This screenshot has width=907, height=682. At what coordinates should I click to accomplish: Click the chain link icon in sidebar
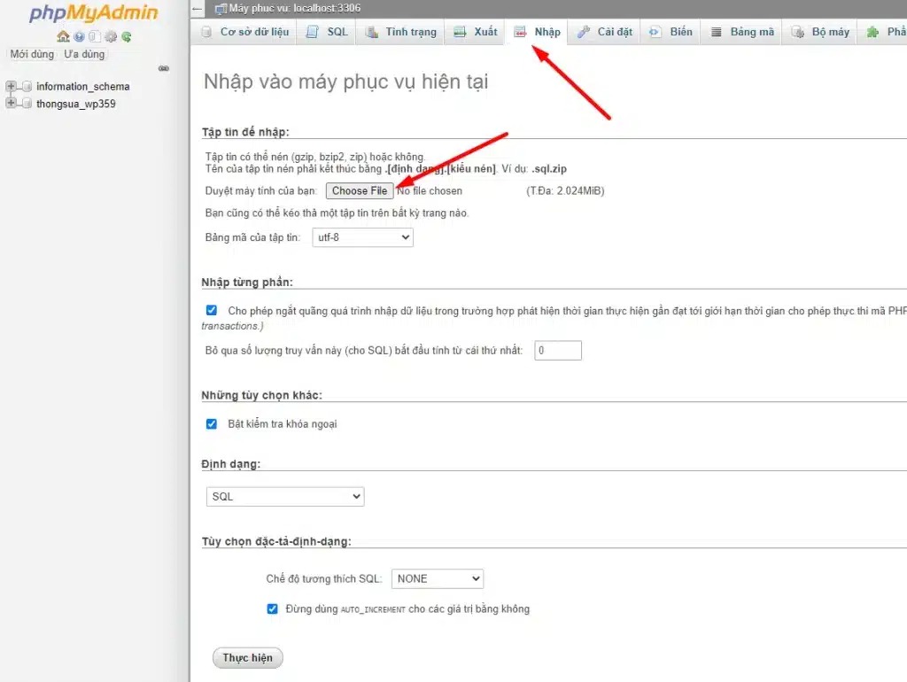click(x=163, y=68)
